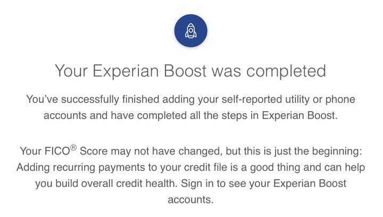Click the words "can help" in the paragraph
This screenshot has height=217, width=383.
(349, 168)
